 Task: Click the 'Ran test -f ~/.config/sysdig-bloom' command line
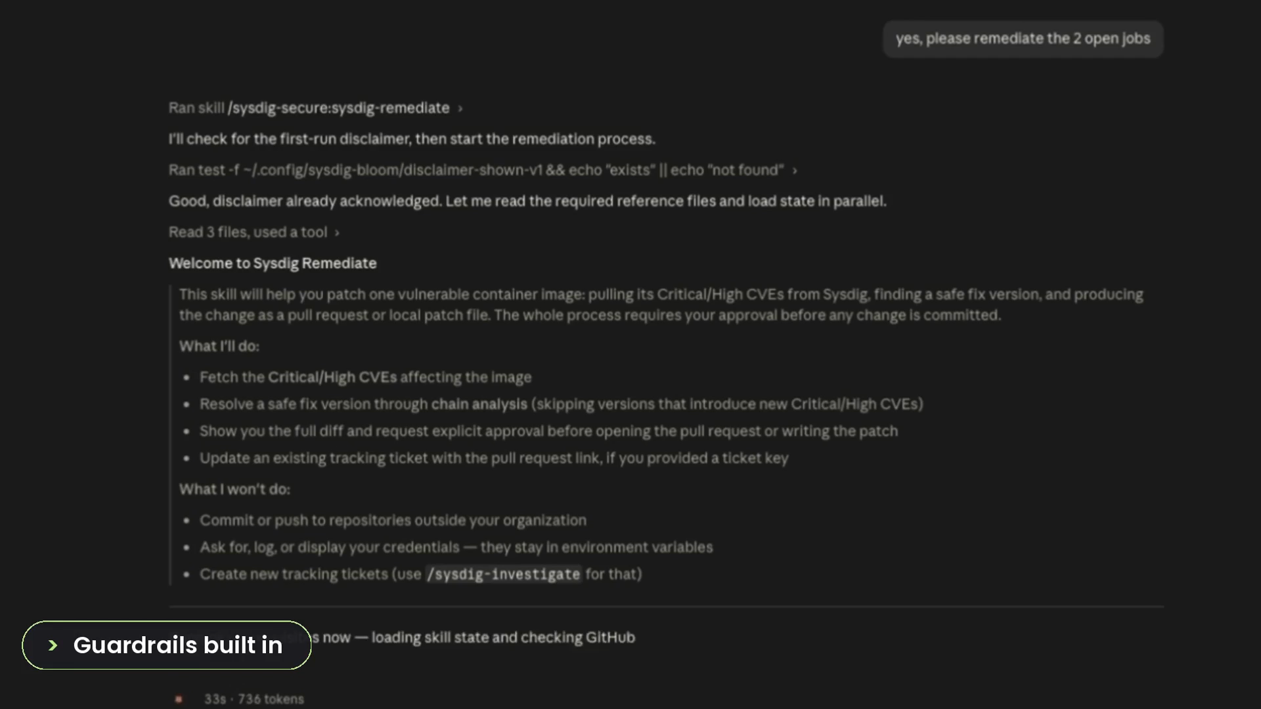pos(476,171)
